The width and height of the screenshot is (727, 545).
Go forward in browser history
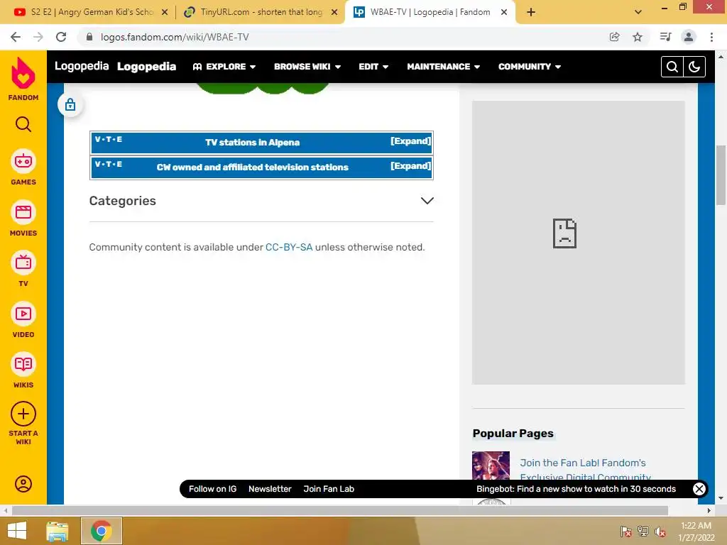tap(38, 37)
